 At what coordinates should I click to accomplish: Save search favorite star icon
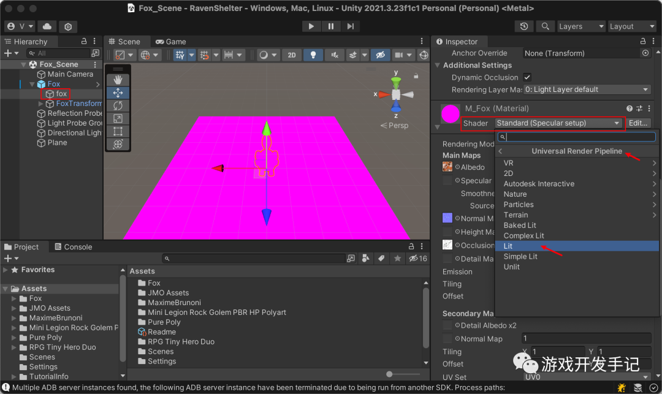point(397,259)
